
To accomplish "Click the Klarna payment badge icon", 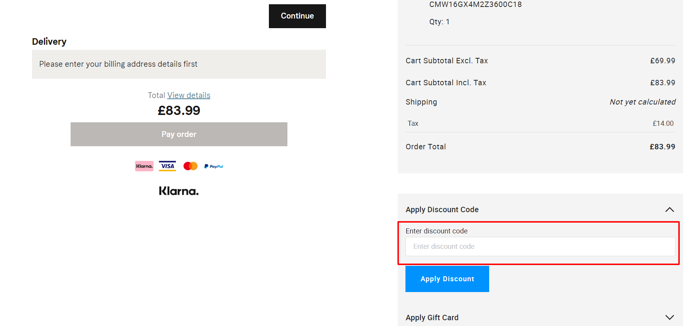I will pos(144,166).
